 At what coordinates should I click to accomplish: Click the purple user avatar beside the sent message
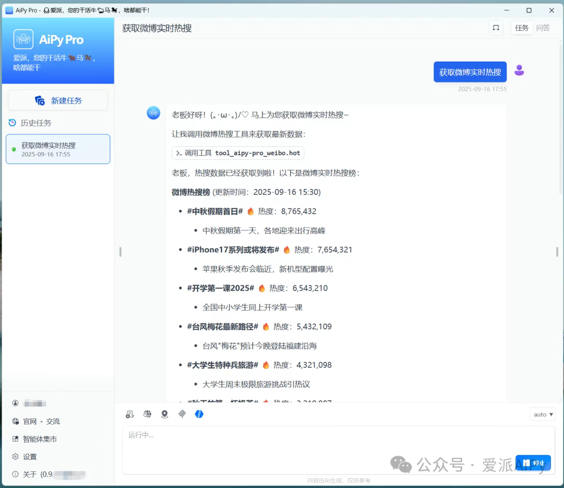519,70
